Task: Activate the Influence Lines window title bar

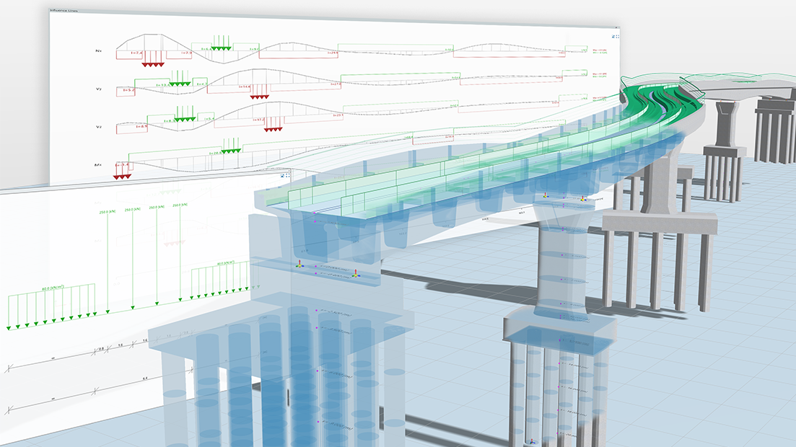Action: coord(65,12)
